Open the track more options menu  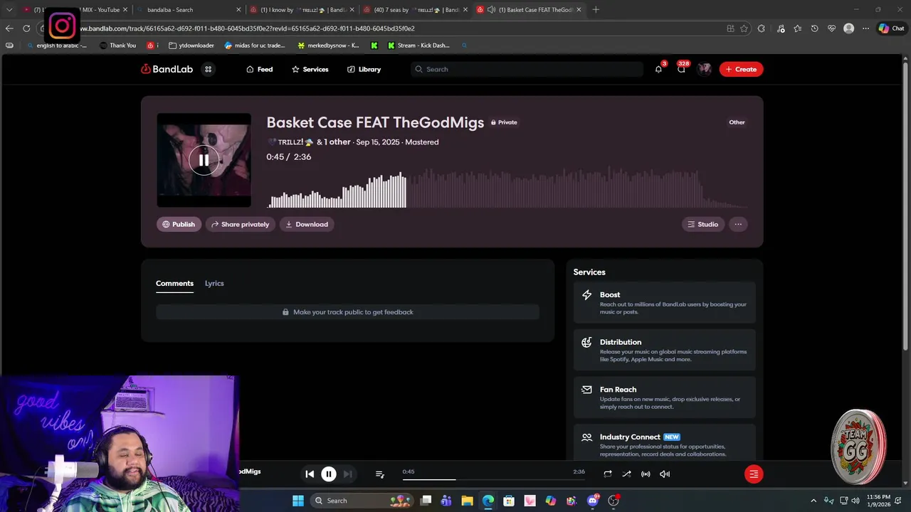click(738, 224)
